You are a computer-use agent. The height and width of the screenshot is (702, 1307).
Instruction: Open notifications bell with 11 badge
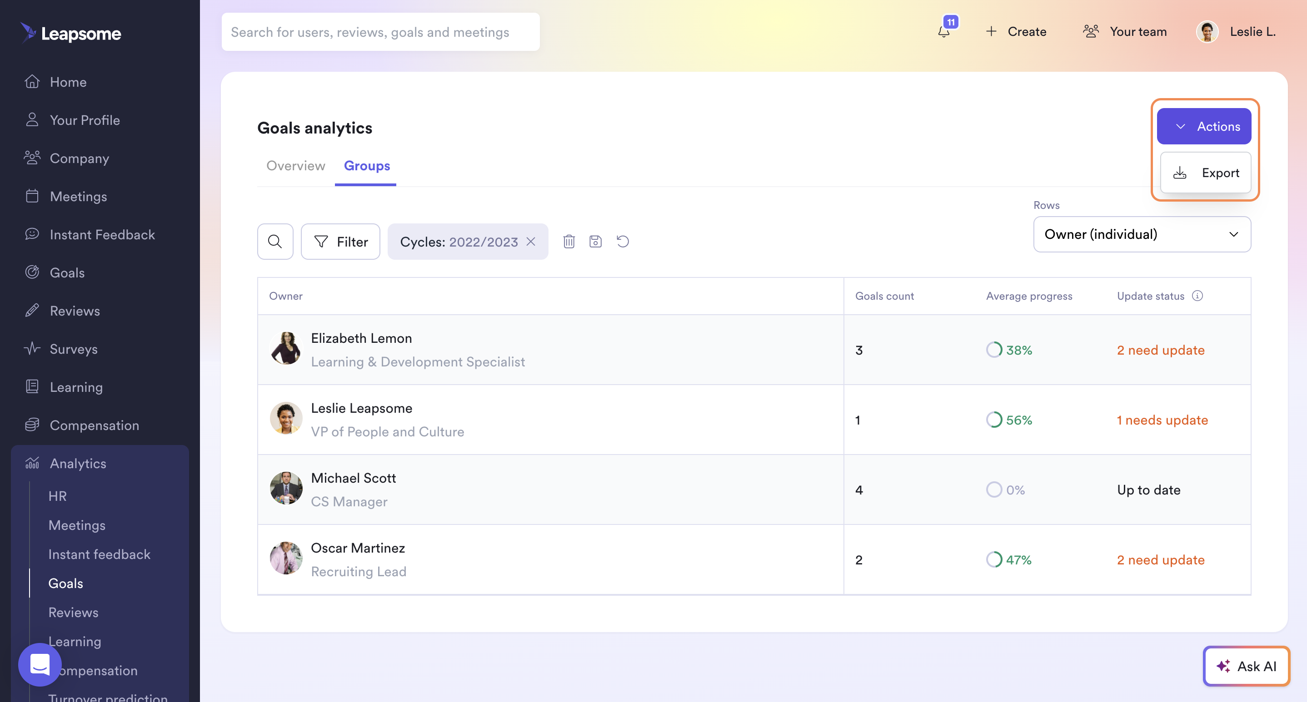pyautogui.click(x=944, y=30)
